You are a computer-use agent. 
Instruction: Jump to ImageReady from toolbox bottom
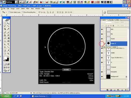pos(6,71)
